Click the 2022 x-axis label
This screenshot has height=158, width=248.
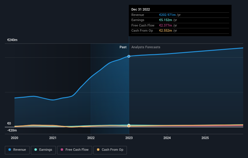point(91,138)
